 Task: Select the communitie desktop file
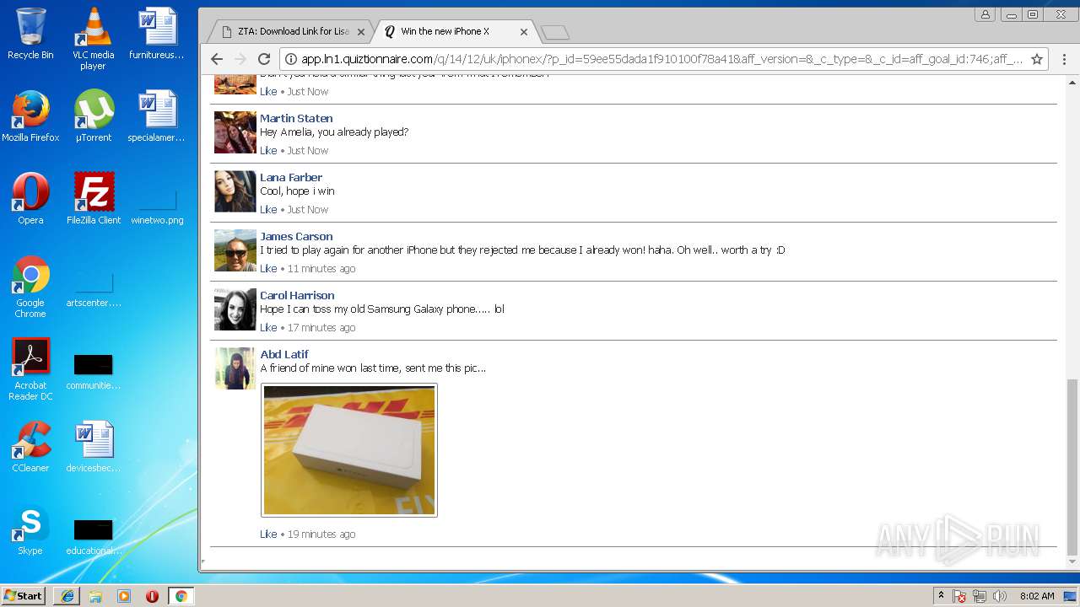(93, 372)
